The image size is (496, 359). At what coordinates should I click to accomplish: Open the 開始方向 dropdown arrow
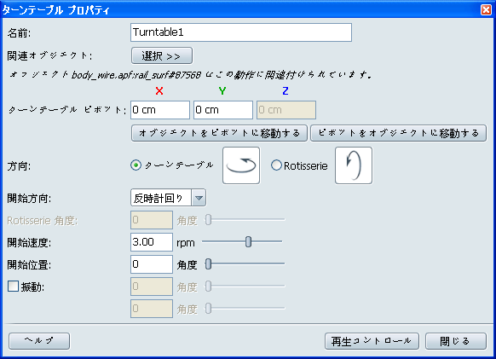tap(199, 198)
